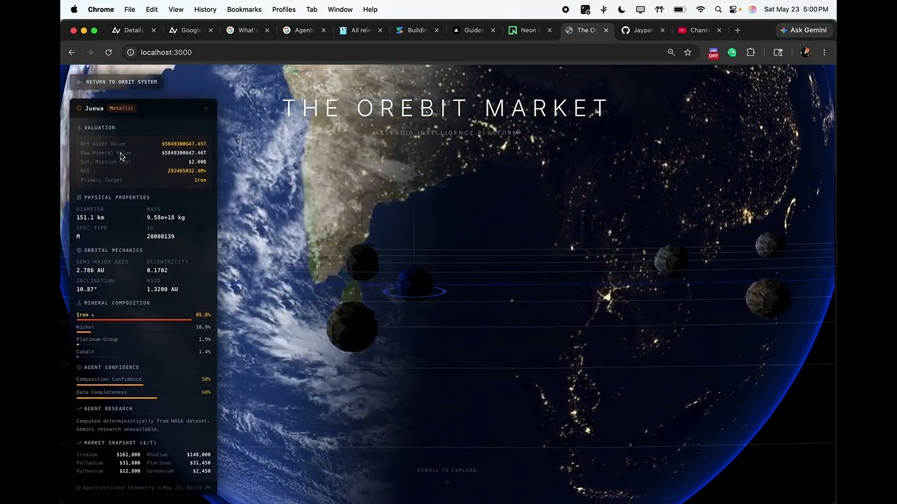This screenshot has height=504, width=897.
Task: Click the menu bar date and time
Action: point(796,9)
